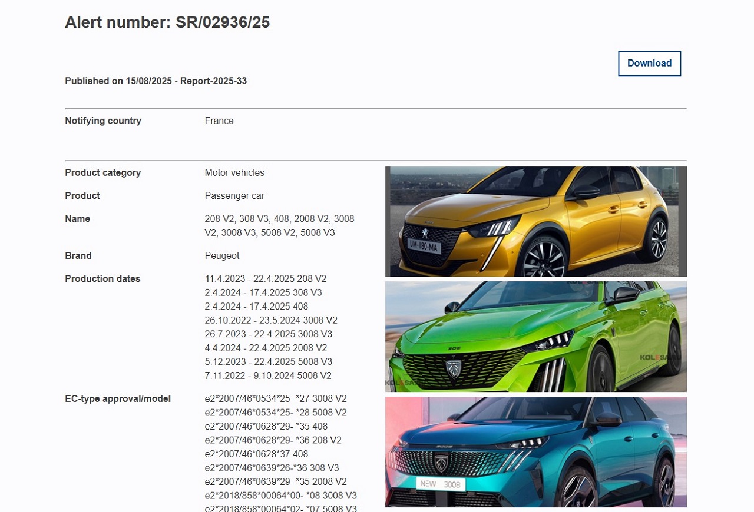Click the Name field label
Image resolution: width=754 pixels, height=512 pixels.
point(78,219)
